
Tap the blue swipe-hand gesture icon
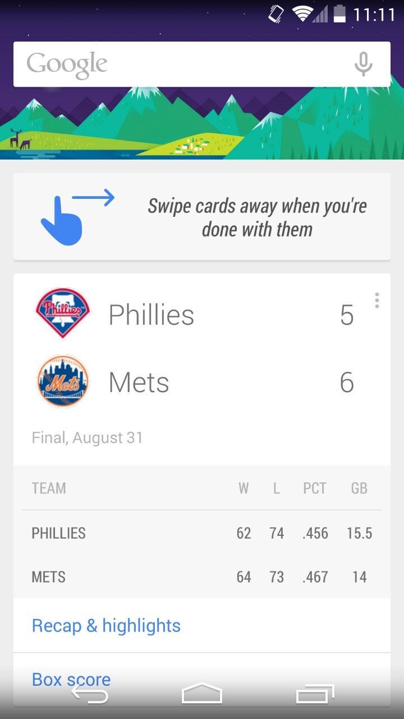tap(63, 219)
